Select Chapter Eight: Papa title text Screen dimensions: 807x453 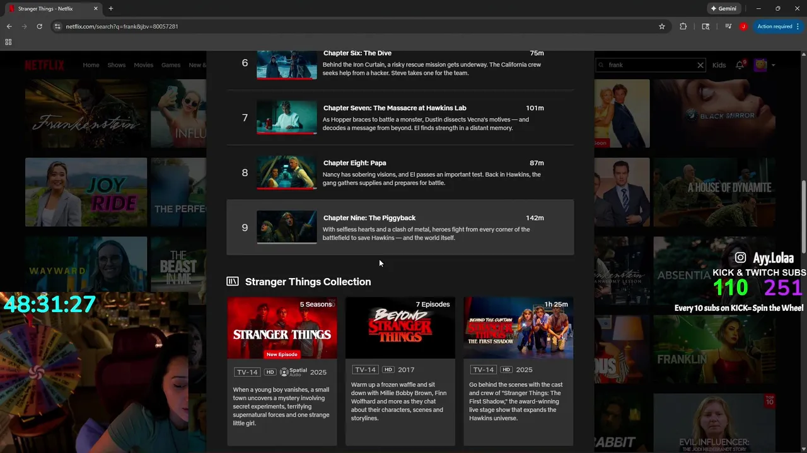pyautogui.click(x=355, y=163)
